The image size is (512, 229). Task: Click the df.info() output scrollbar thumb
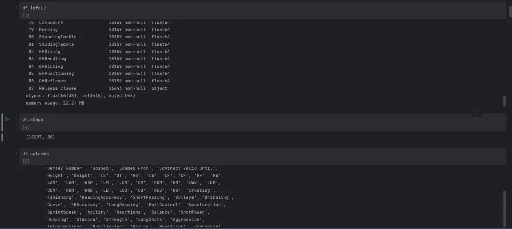click(x=504, y=101)
